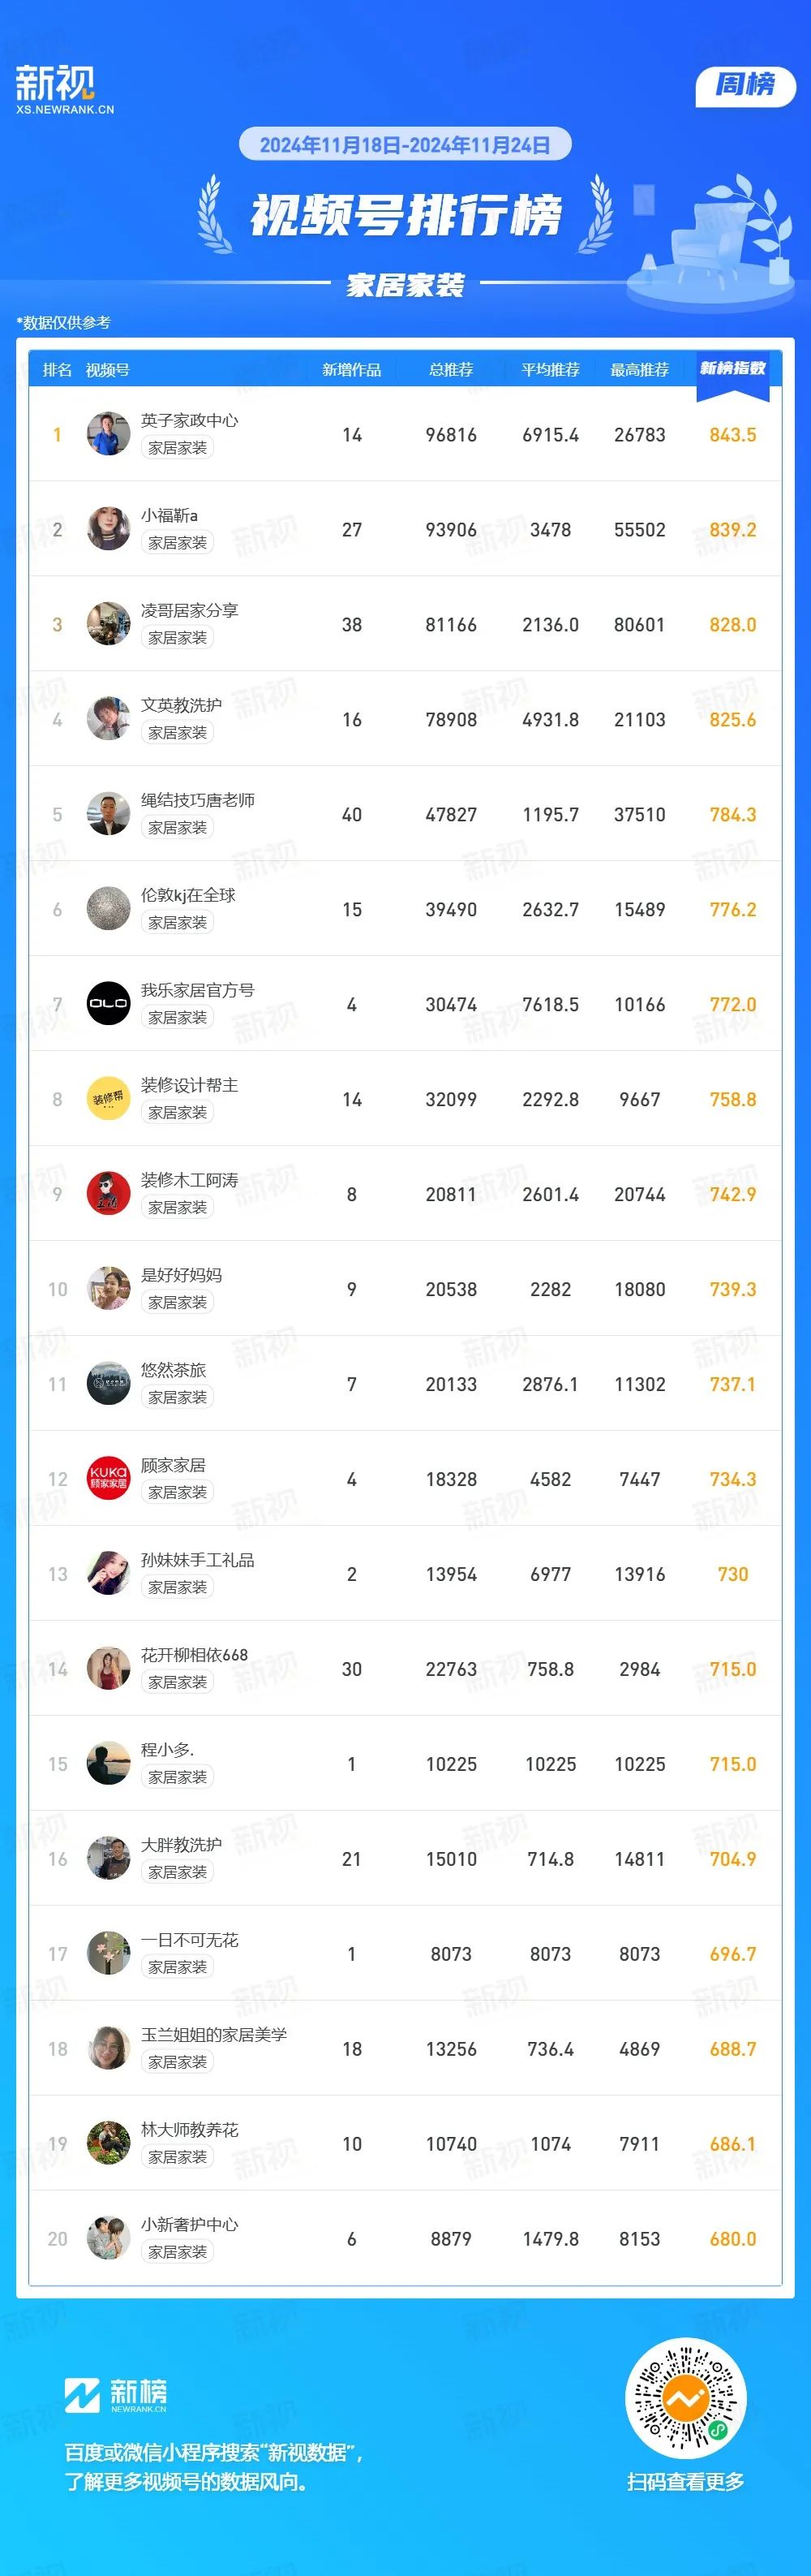Viewport: 811px width, 2576px height.
Task: Click the 新榜 logo in the footer
Action: click(x=116, y=2394)
